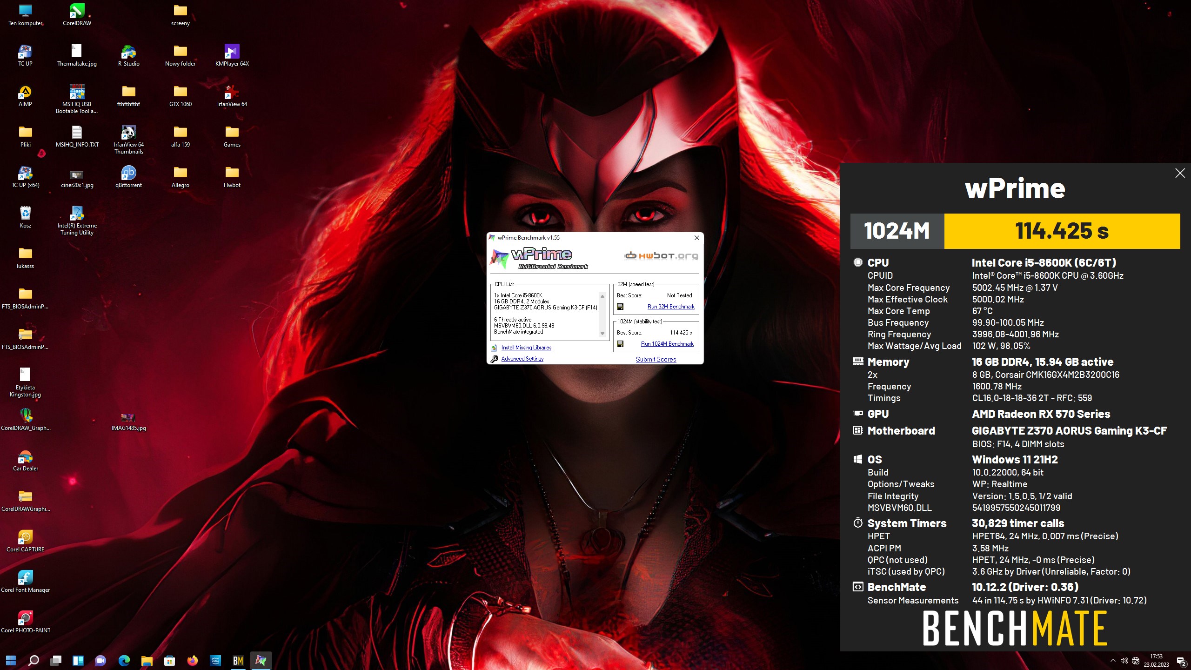Click the 114.425 s score in BenchMate

point(1062,231)
